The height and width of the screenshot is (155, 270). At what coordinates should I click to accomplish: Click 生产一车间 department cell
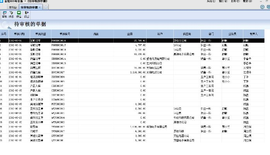tap(207, 91)
